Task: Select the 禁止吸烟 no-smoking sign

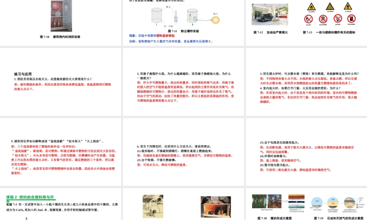Action: [338, 18]
